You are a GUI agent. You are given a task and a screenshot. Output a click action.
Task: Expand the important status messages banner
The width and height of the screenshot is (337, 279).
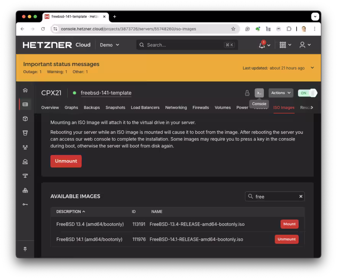[312, 68]
